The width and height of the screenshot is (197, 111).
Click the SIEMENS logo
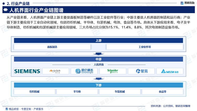[x=27, y=71]
